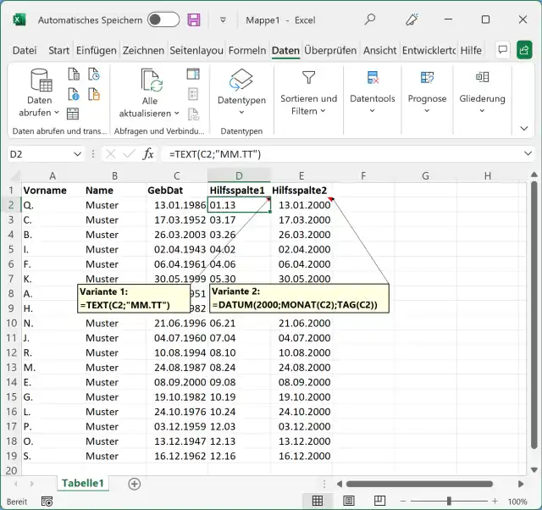The width and height of the screenshot is (542, 510).
Task: Toggle Automatisches Speichern switch
Action: point(163,19)
